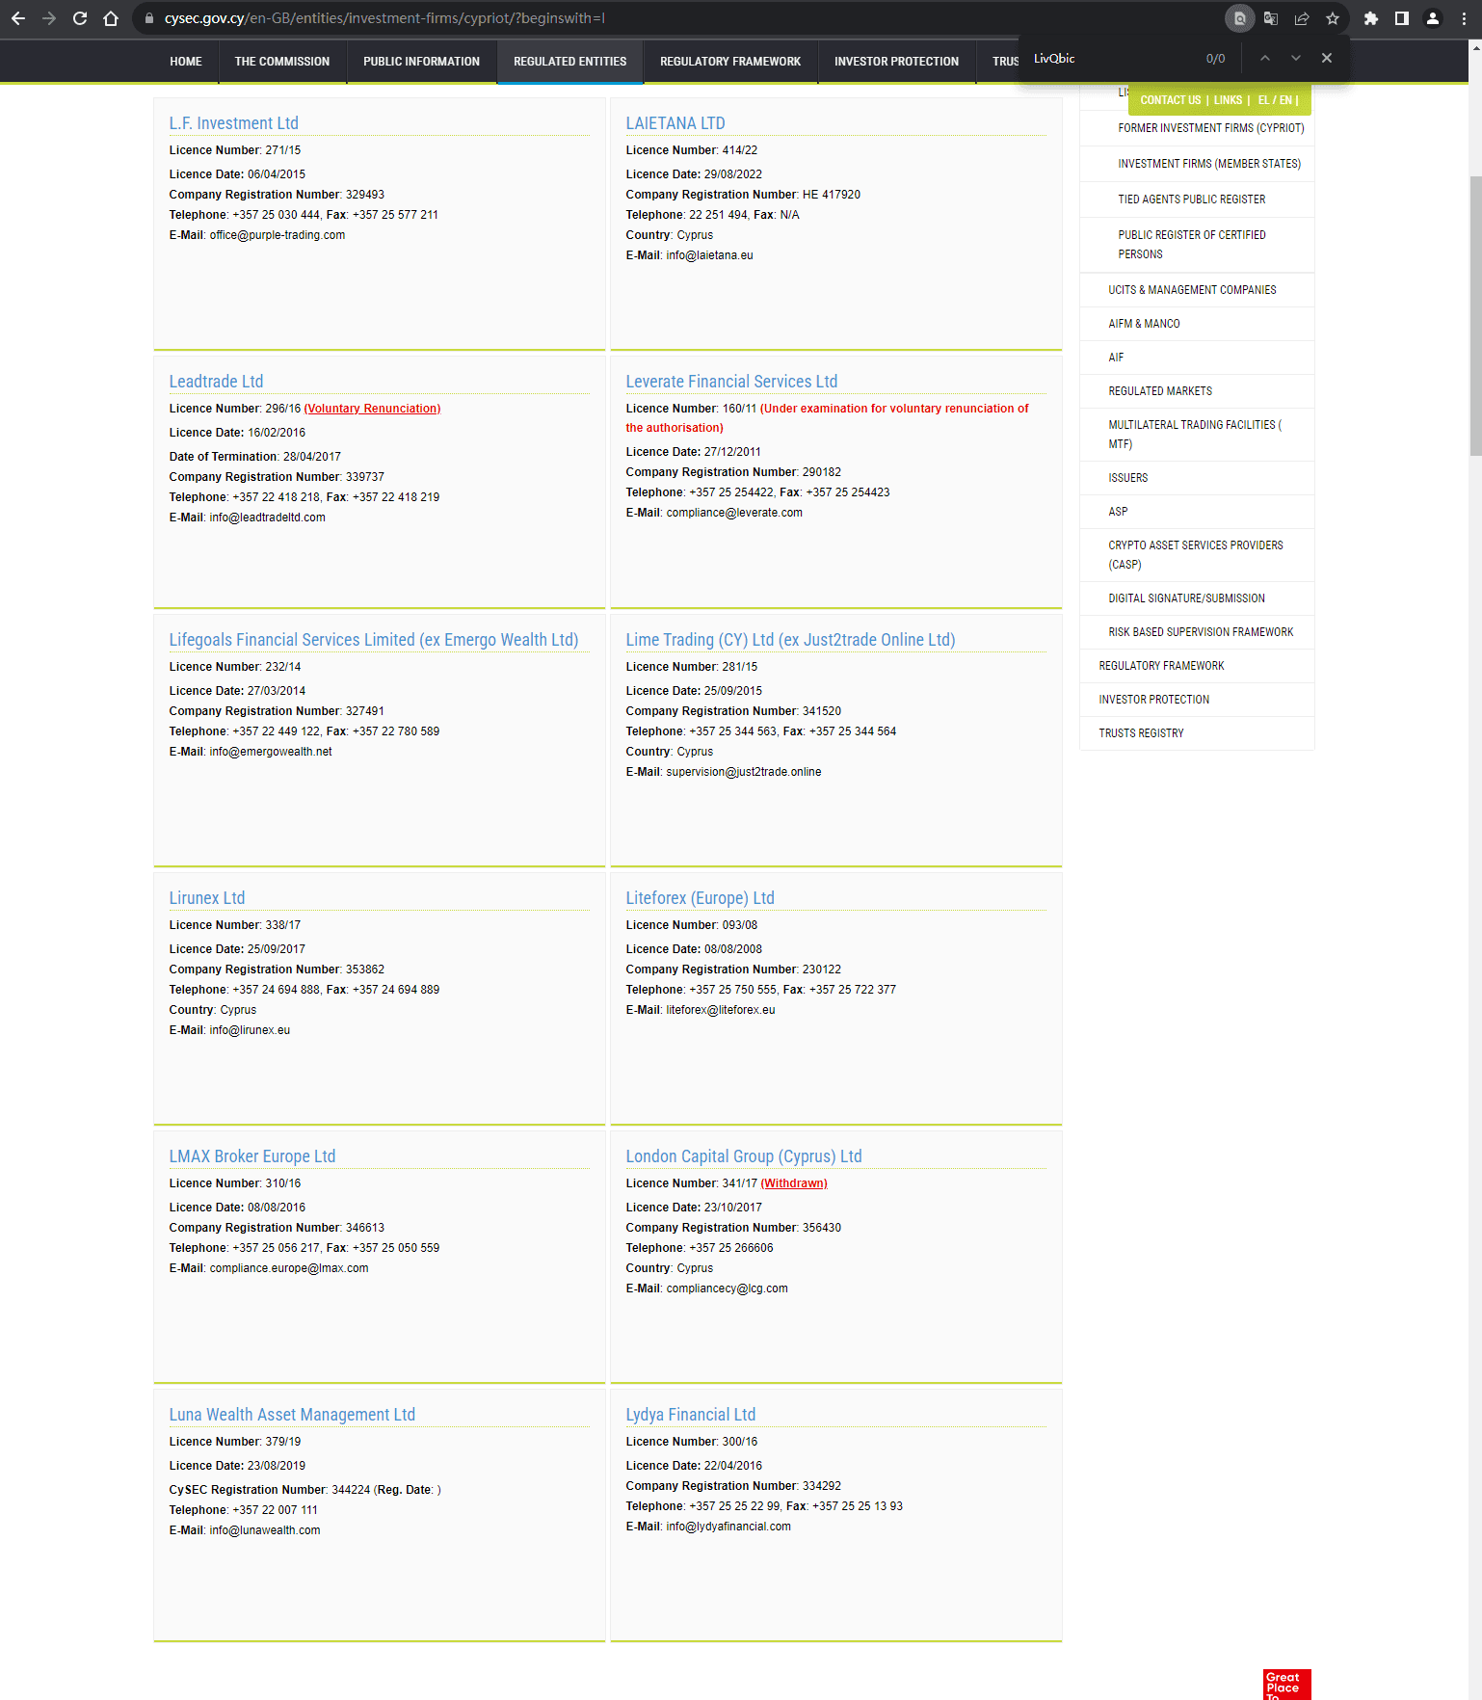Image resolution: width=1482 pixels, height=1700 pixels.
Task: Open Risk Based Supervision Framework link
Action: click(1201, 632)
